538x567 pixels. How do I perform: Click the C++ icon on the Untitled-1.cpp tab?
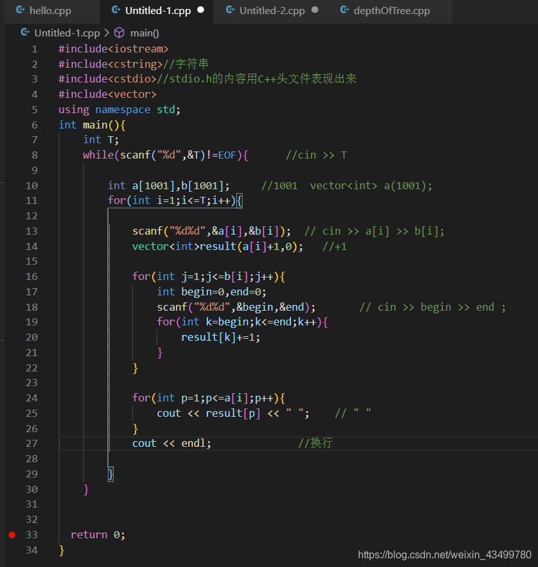click(116, 10)
